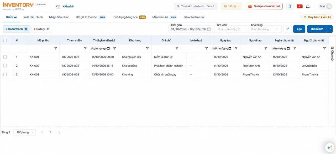Tick the select-all header checkbox

[5, 40]
